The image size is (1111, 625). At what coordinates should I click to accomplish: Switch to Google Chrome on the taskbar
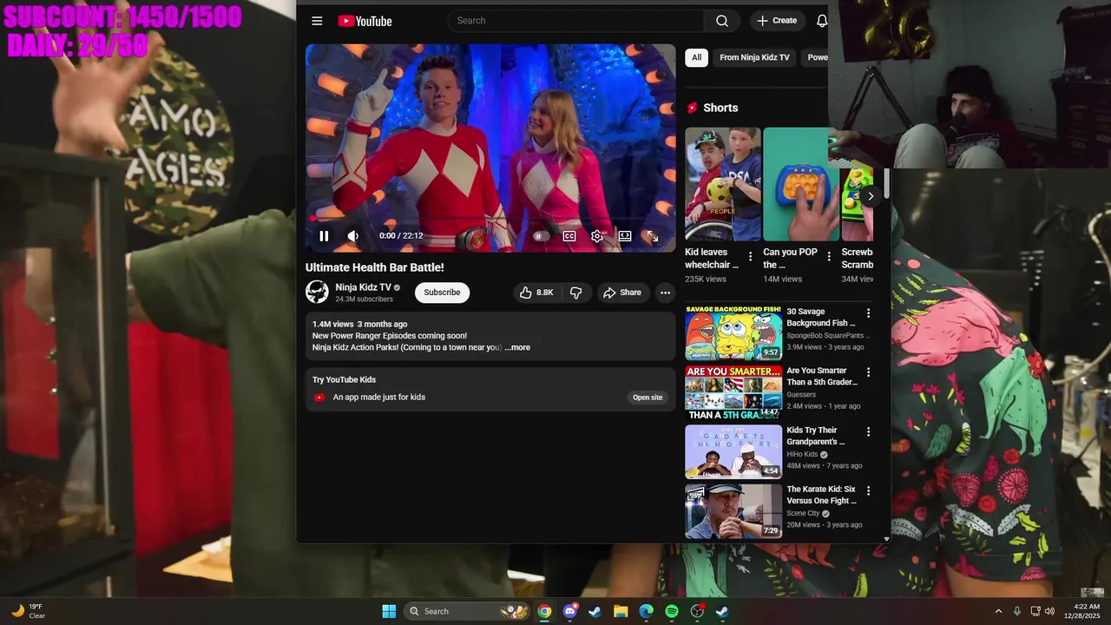(x=544, y=611)
